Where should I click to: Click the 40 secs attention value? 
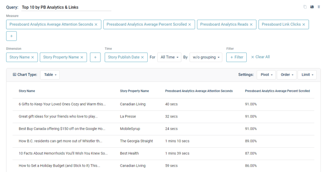171,104
